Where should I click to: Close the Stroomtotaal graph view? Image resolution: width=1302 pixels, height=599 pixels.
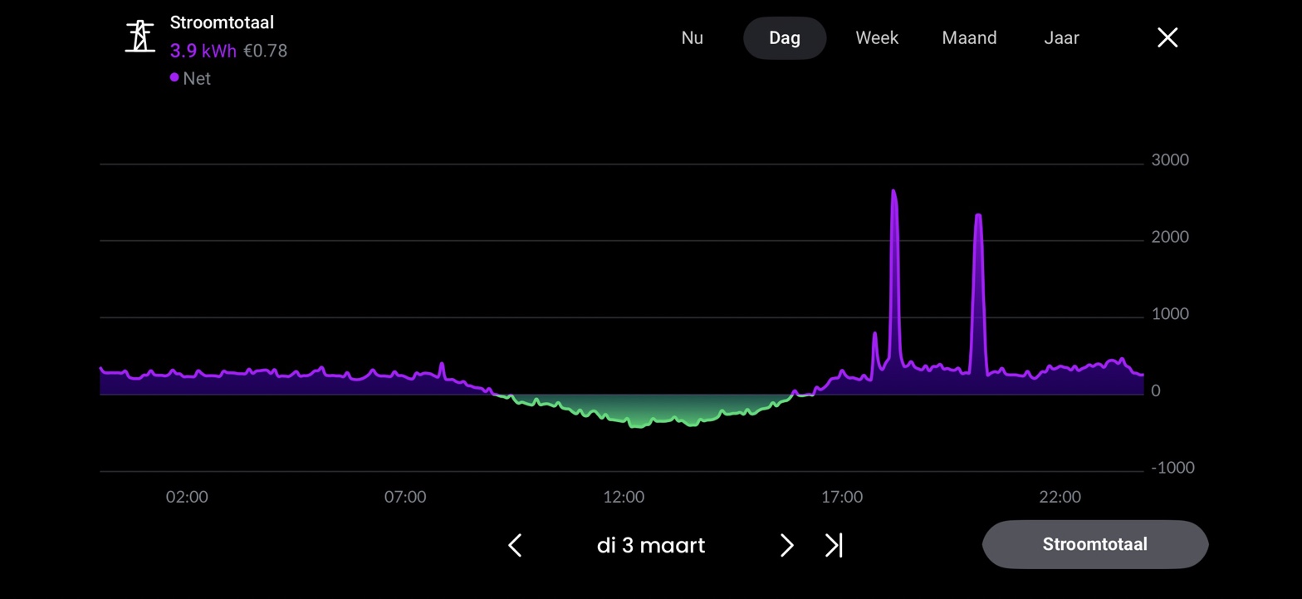coord(1167,37)
